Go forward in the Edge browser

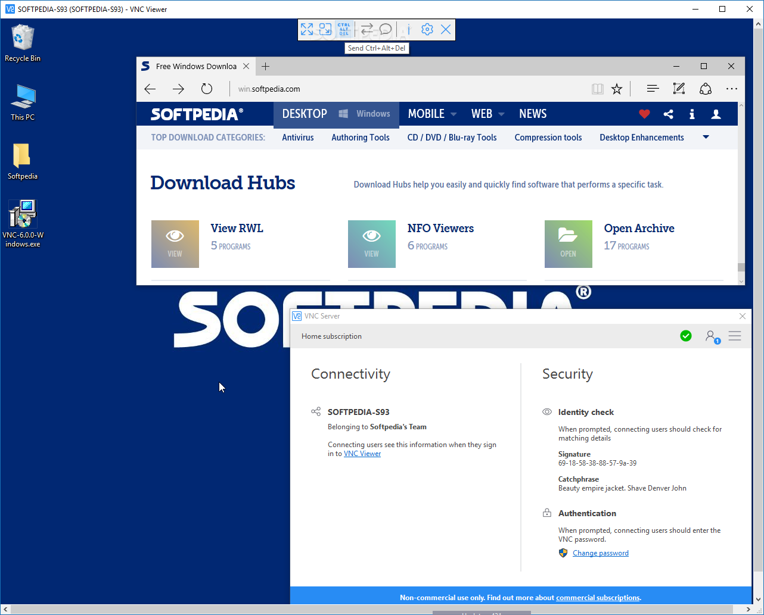pos(178,89)
